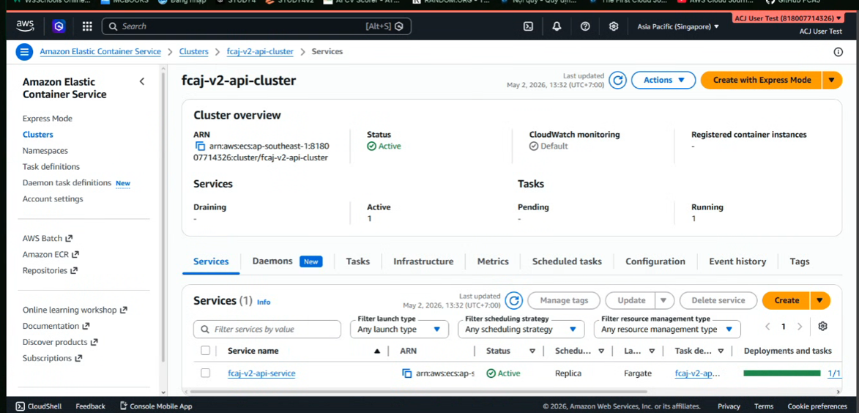This screenshot has height=413, width=859.
Task: Click the green deployment progress bar
Action: [782, 373]
